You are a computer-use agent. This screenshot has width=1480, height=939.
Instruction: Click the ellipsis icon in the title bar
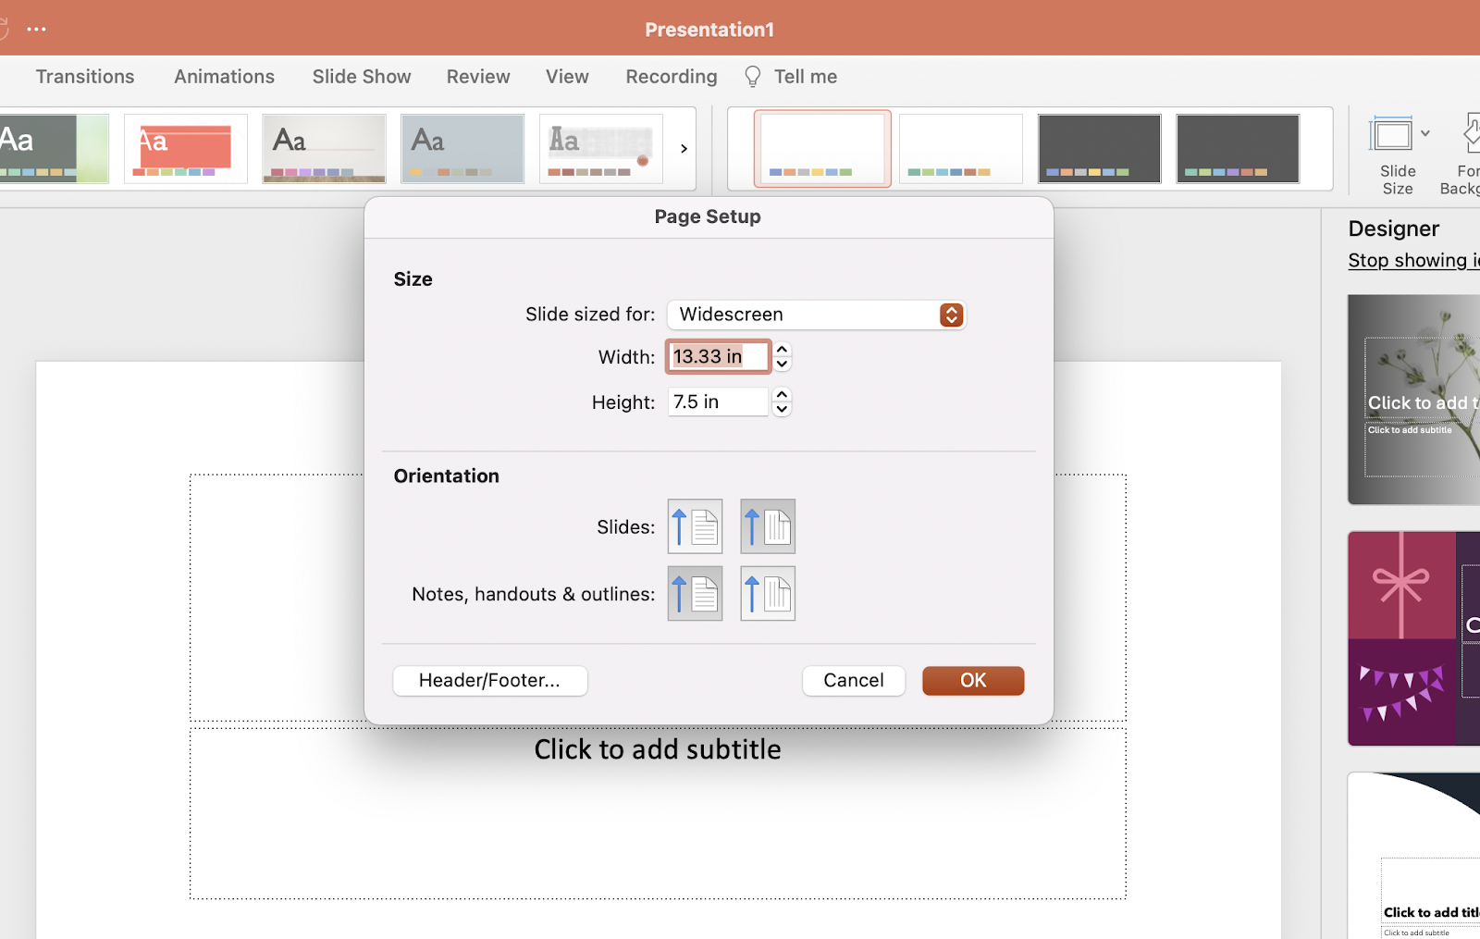pyautogui.click(x=36, y=29)
